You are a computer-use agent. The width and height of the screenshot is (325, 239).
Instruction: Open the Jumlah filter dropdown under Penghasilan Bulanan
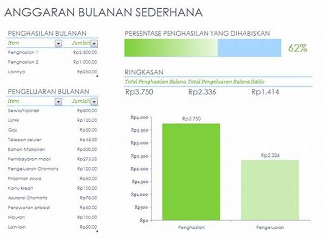click(x=94, y=43)
